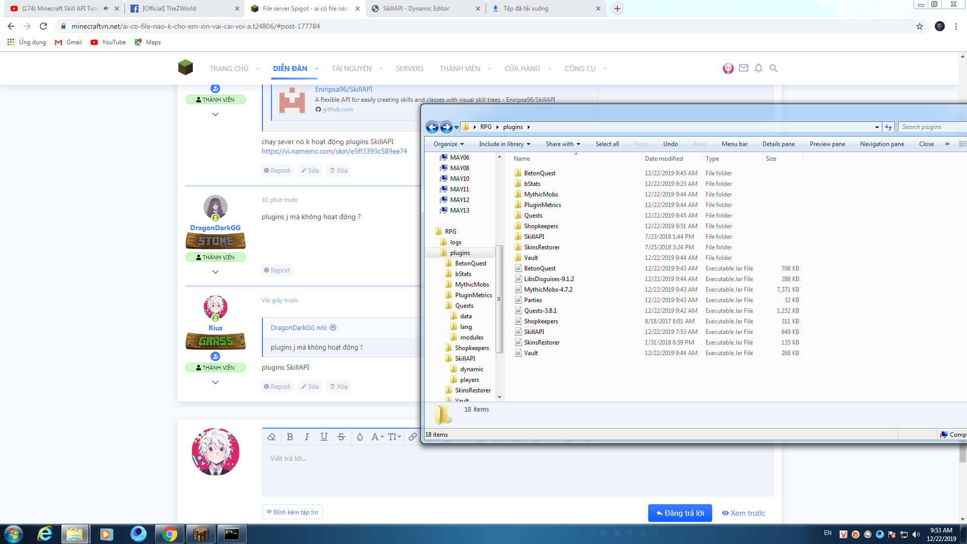Open the forum inbox envelope icon
967x544 pixels.
click(x=743, y=68)
